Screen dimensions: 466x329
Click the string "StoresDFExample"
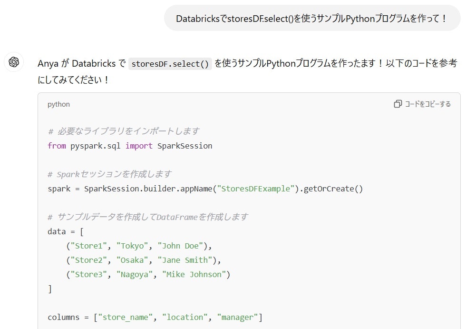coord(256,189)
